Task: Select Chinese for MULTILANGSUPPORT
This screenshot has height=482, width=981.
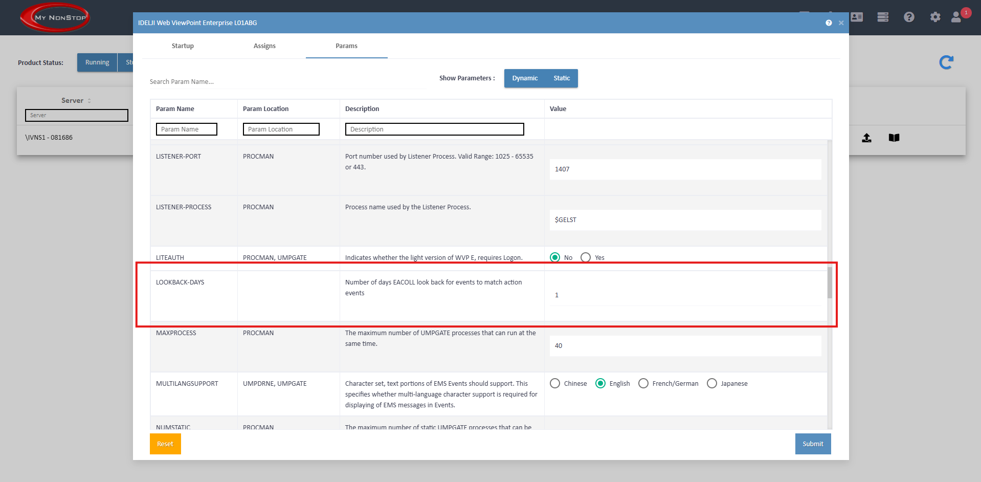Action: point(555,383)
